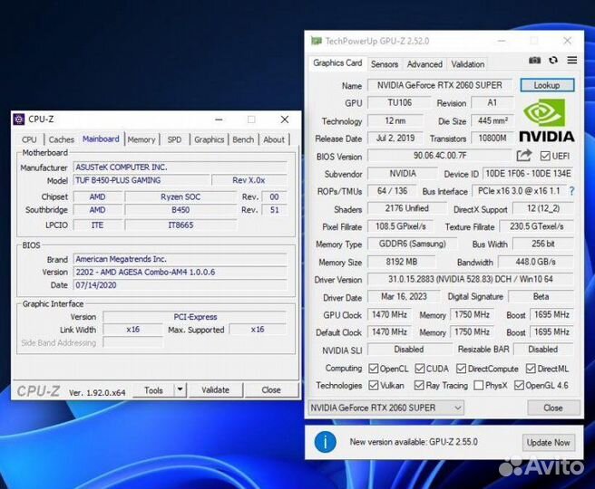Toggle the OpenGL 4.6 checkbox
Image resolution: width=595 pixels, height=489 pixels.
[519, 385]
